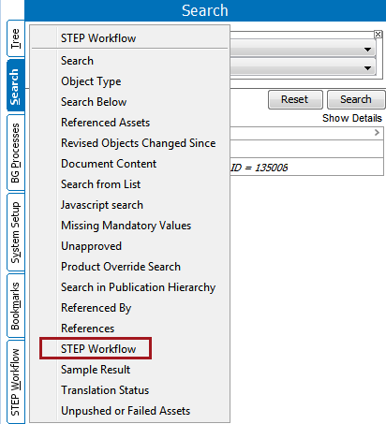Select Object Type from list

pos(91,81)
